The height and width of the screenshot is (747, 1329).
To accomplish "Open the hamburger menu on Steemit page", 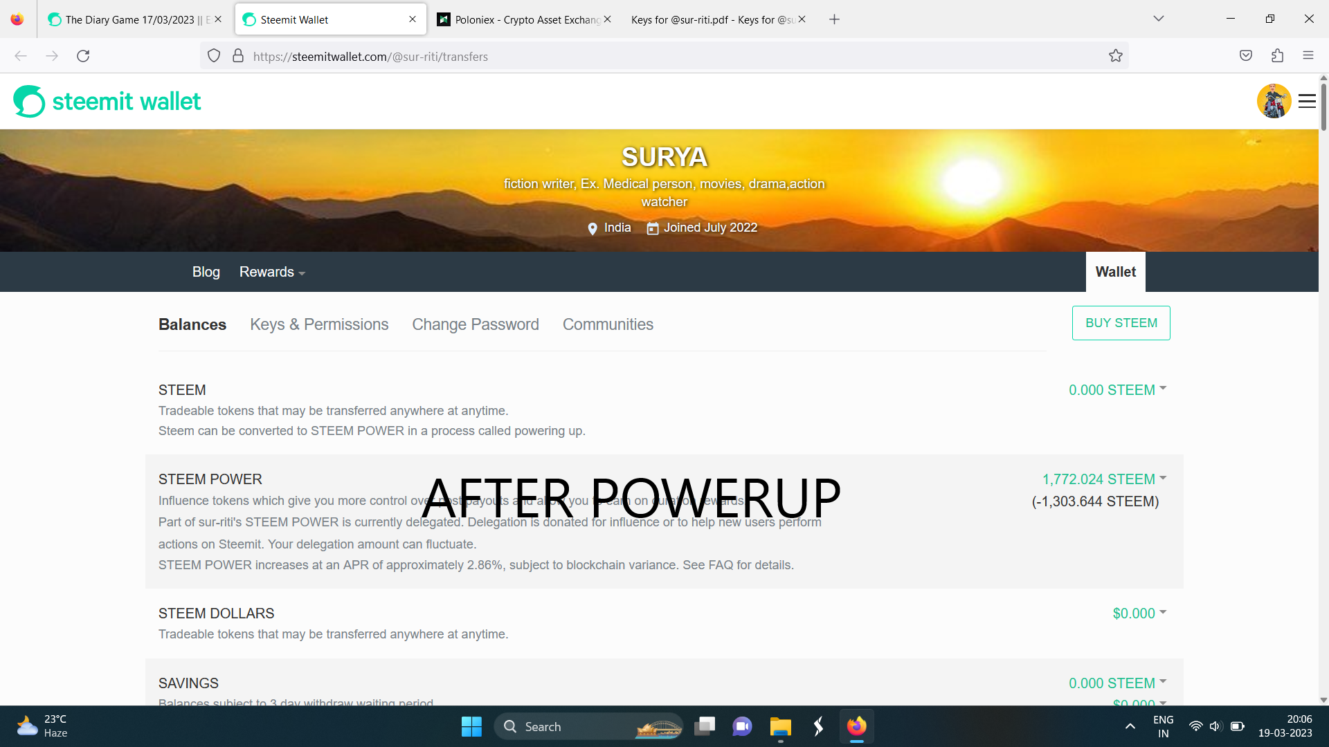I will 1307,101.
